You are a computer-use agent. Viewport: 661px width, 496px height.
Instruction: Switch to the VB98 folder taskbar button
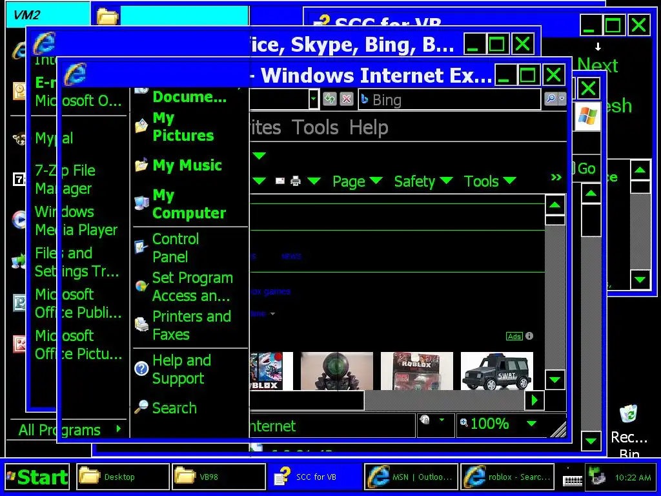click(219, 477)
